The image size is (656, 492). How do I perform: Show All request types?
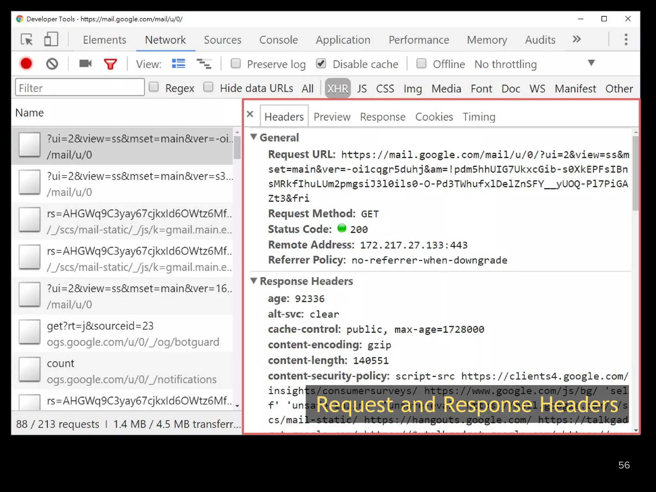pyautogui.click(x=307, y=88)
